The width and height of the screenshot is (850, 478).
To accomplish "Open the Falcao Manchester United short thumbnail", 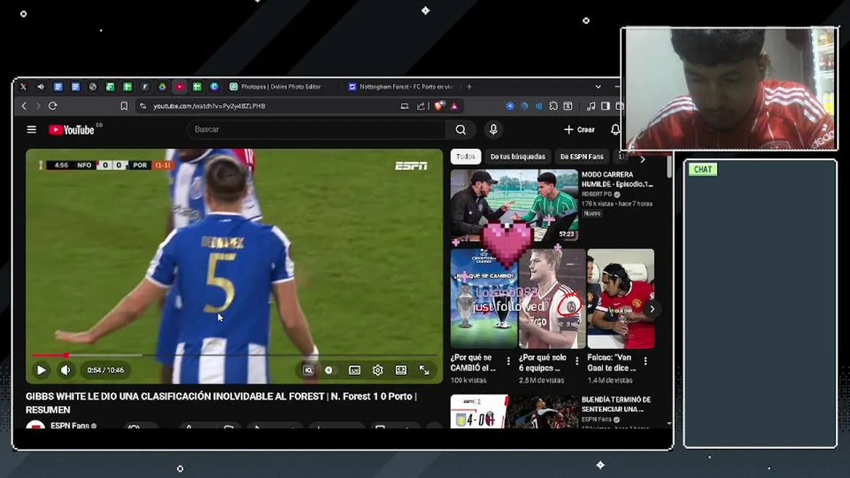I will 620,299.
